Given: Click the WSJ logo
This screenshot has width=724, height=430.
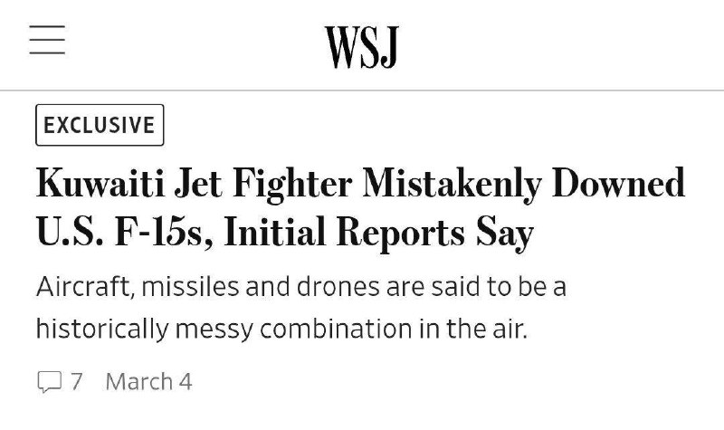Looking at the screenshot, I should [x=362, y=45].
